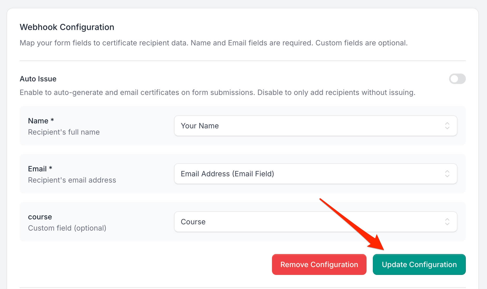Image resolution: width=487 pixels, height=289 pixels.
Task: Click the 'course' custom field label
Action: (x=40, y=217)
